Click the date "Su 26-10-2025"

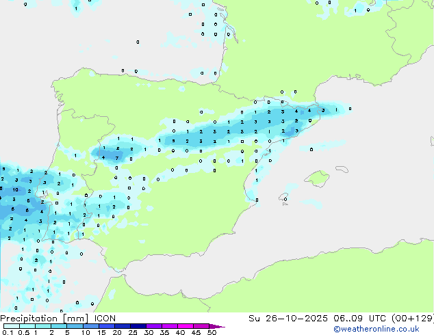[288, 319]
